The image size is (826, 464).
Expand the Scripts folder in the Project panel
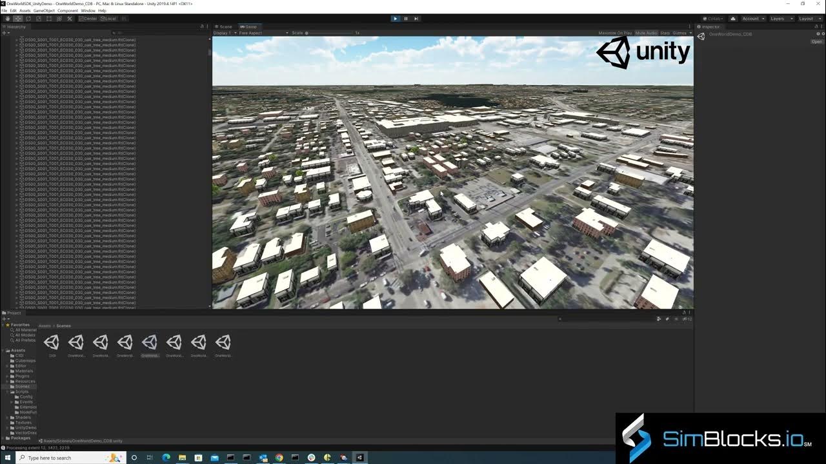coord(8,391)
